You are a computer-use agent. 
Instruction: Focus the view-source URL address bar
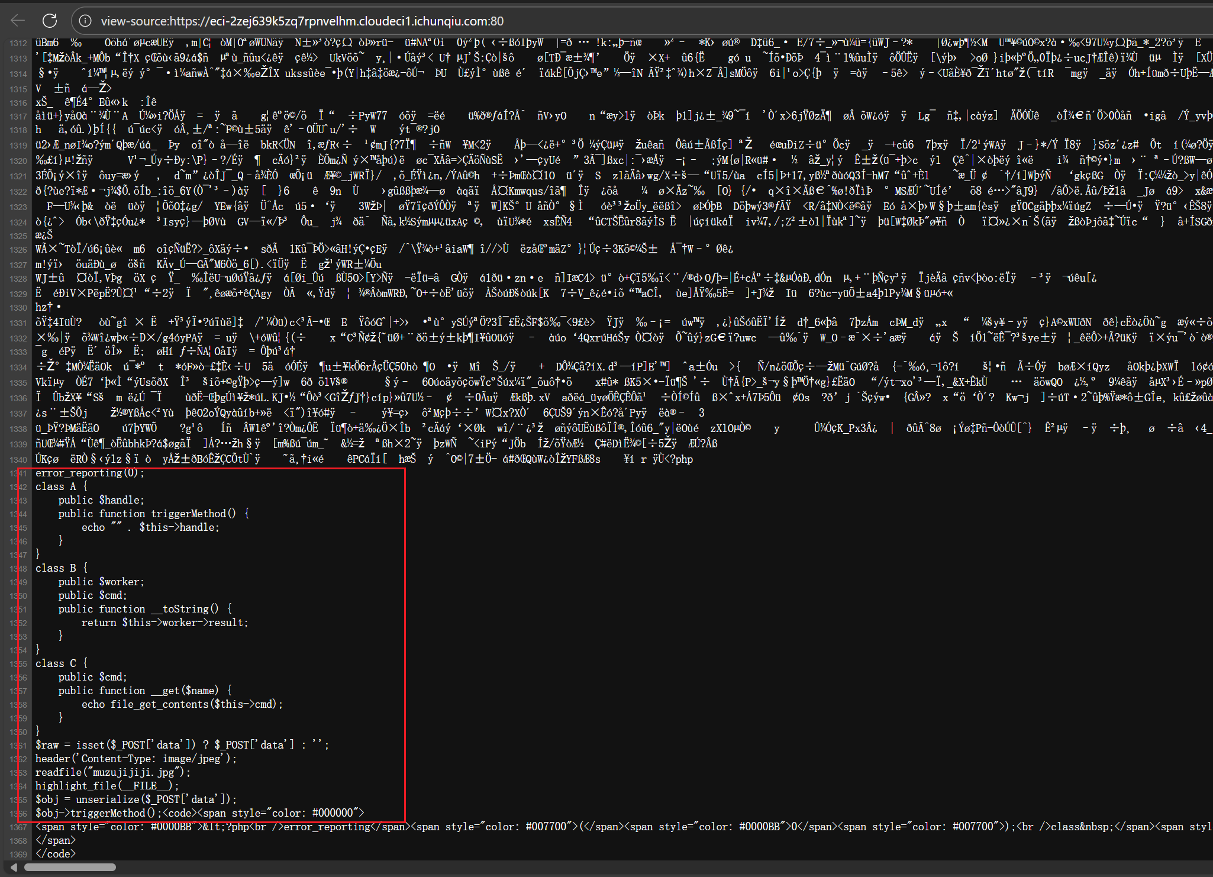coord(302,21)
